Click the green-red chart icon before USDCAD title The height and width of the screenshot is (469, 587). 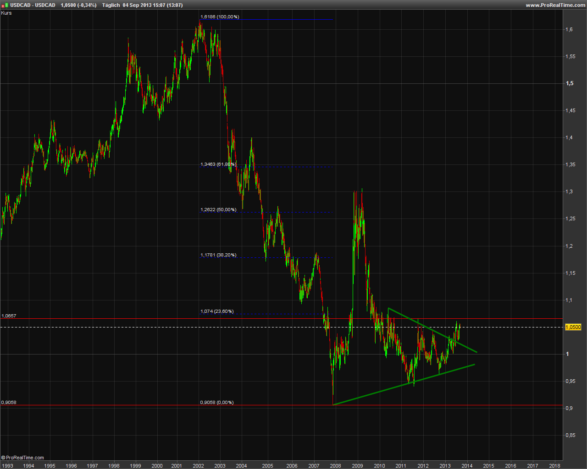[5, 5]
